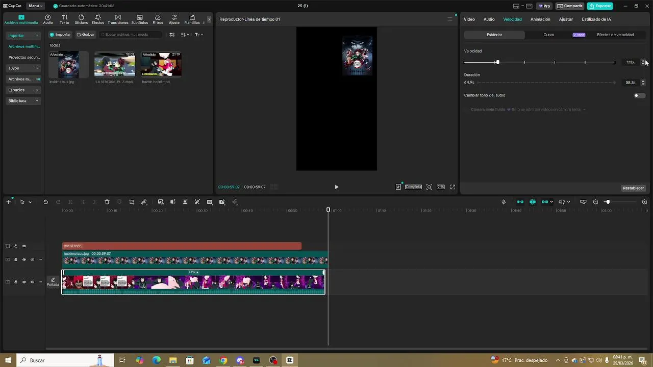Toggle main track magnet

tap(520, 202)
